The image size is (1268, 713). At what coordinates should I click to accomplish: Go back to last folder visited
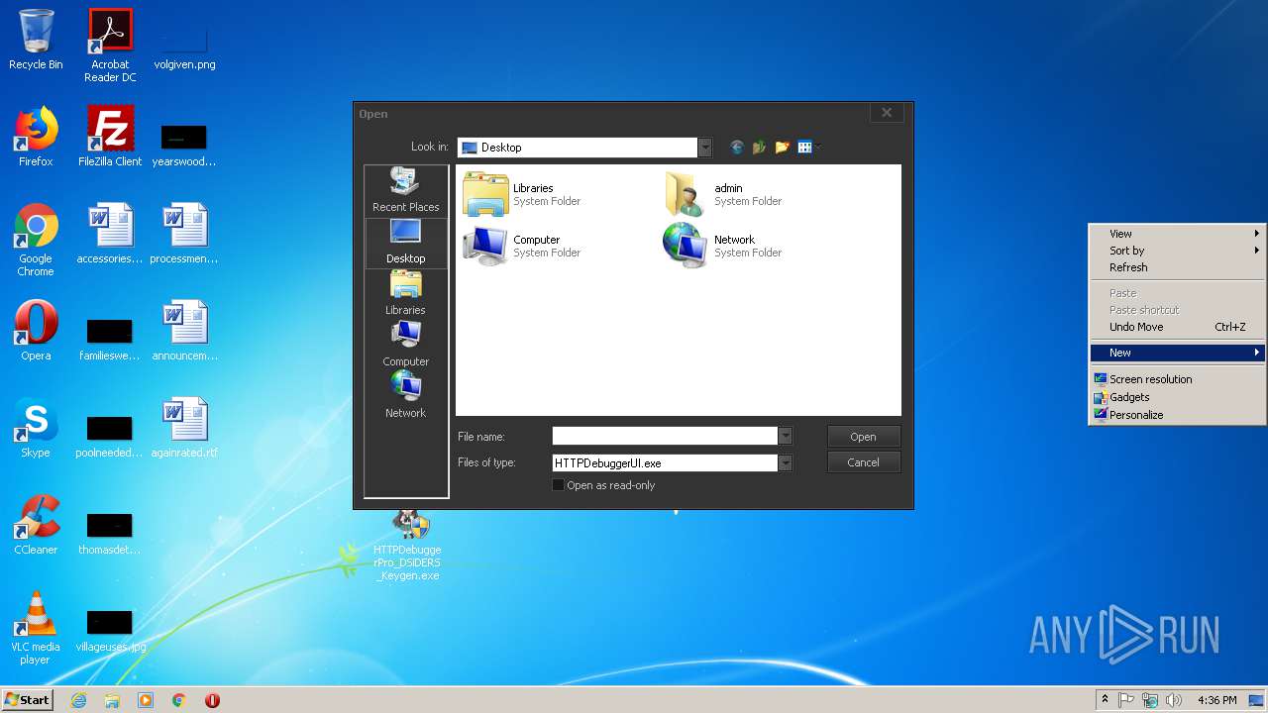click(736, 148)
